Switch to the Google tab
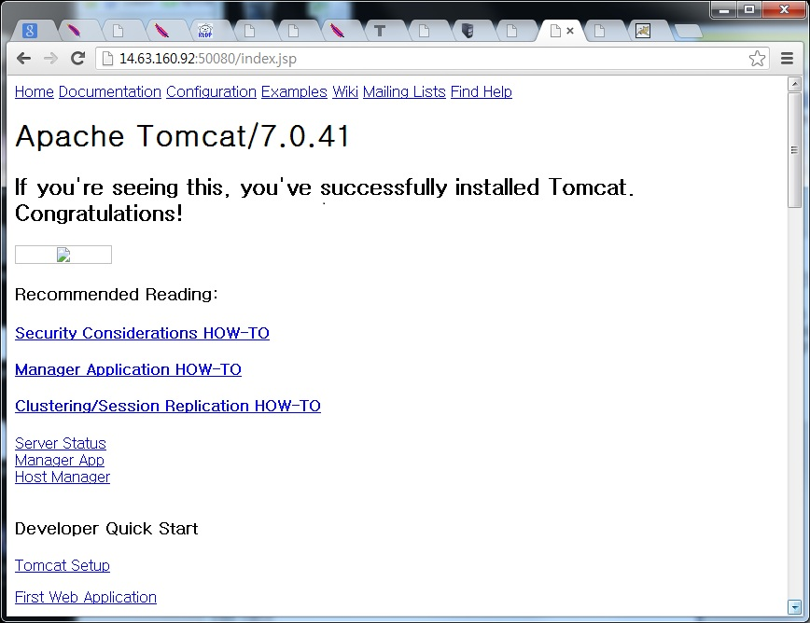This screenshot has height=623, width=810. click(x=30, y=31)
